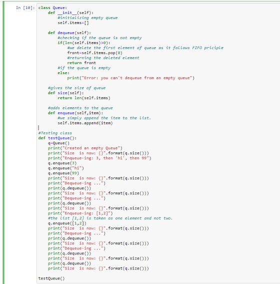Click the 'class Queue:' line
Viewport: 280px width, 284px height.
(x=52, y=8)
